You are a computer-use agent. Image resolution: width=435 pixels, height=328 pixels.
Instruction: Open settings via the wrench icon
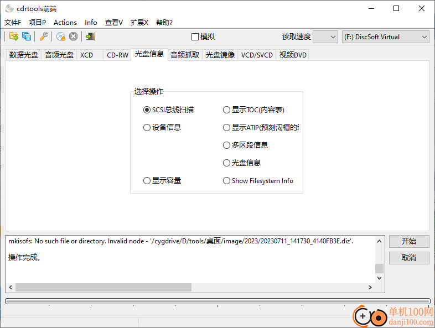[44, 37]
